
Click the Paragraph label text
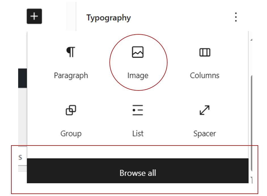pyautogui.click(x=71, y=75)
